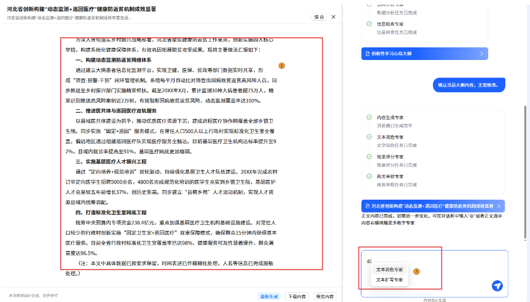Click the chat panel vertical scrollbar
This screenshot has height=302, width=530.
tap(526, 151)
